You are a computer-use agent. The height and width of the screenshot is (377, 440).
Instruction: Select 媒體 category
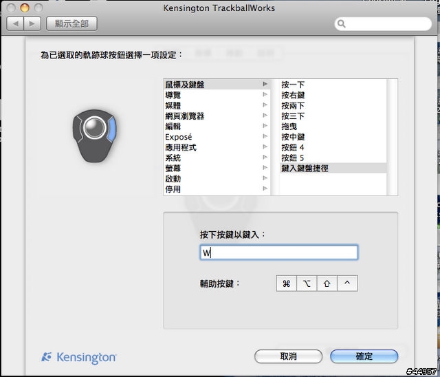click(217, 105)
